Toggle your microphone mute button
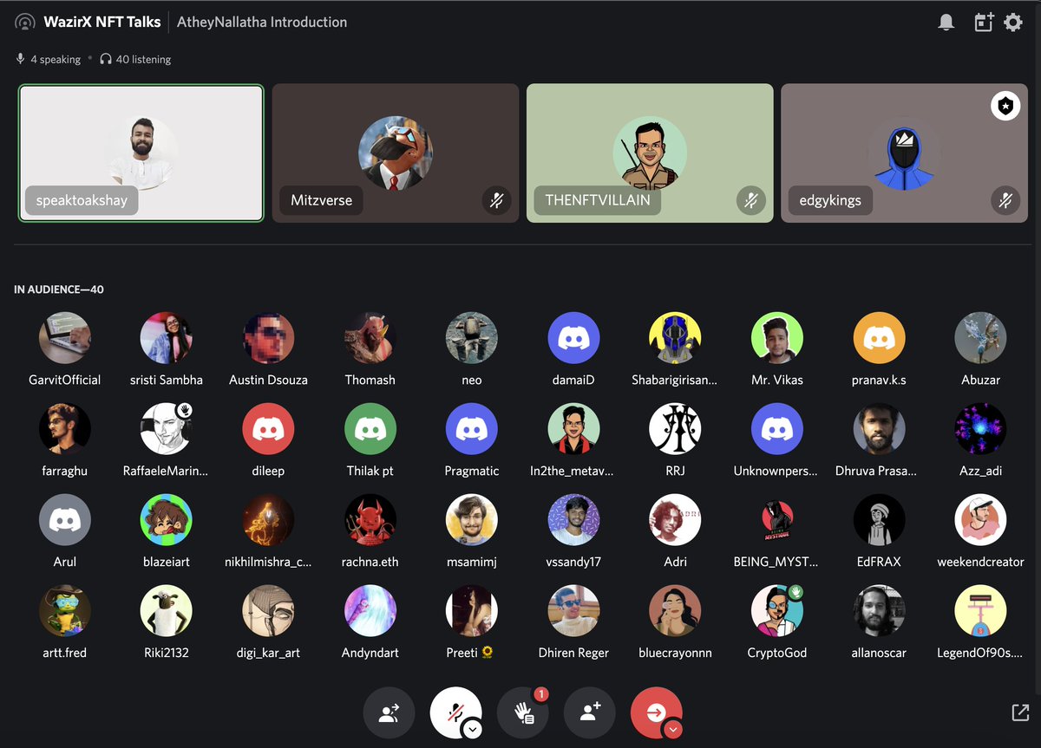The width and height of the screenshot is (1041, 748). [454, 711]
